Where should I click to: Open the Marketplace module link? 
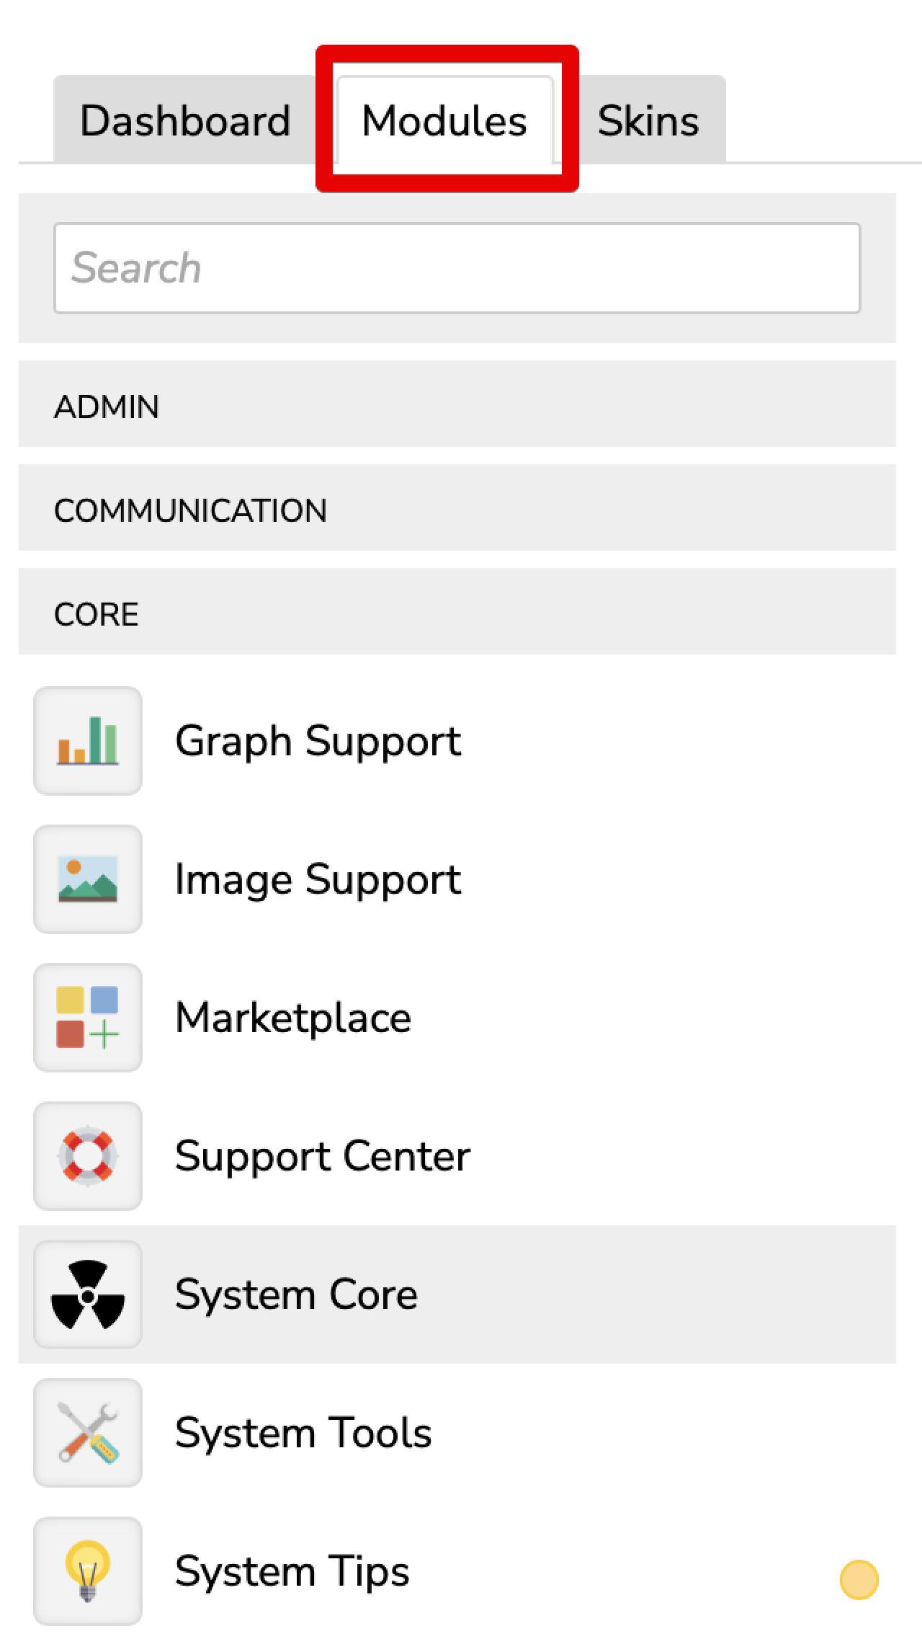pos(292,1018)
